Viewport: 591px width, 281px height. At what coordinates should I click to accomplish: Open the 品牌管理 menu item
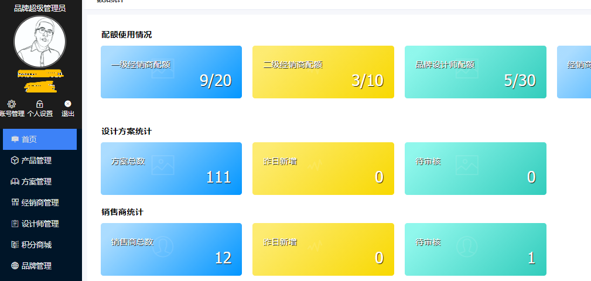click(x=36, y=266)
